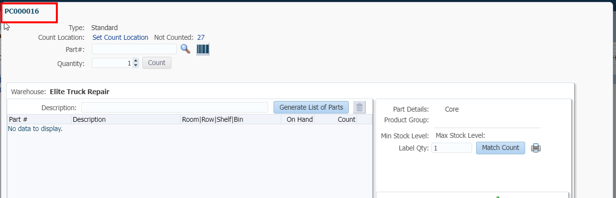The width and height of the screenshot is (616, 198).
Task: Open the Not Counted 27 link
Action: click(x=201, y=37)
